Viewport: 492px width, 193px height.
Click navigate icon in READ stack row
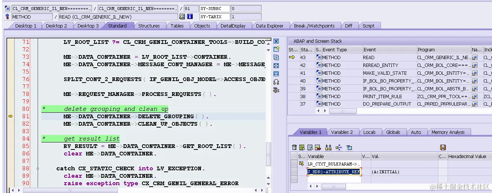coord(475,58)
